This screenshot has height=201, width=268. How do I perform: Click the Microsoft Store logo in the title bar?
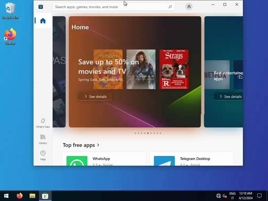(x=41, y=7)
